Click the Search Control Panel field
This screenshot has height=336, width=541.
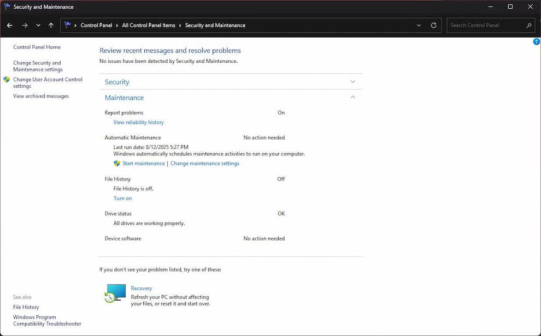(485, 26)
